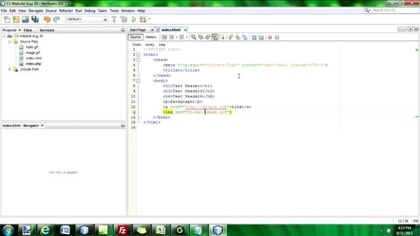The height and width of the screenshot is (236, 420).
Task: Collapse the body tag code fold
Action: click(x=138, y=81)
